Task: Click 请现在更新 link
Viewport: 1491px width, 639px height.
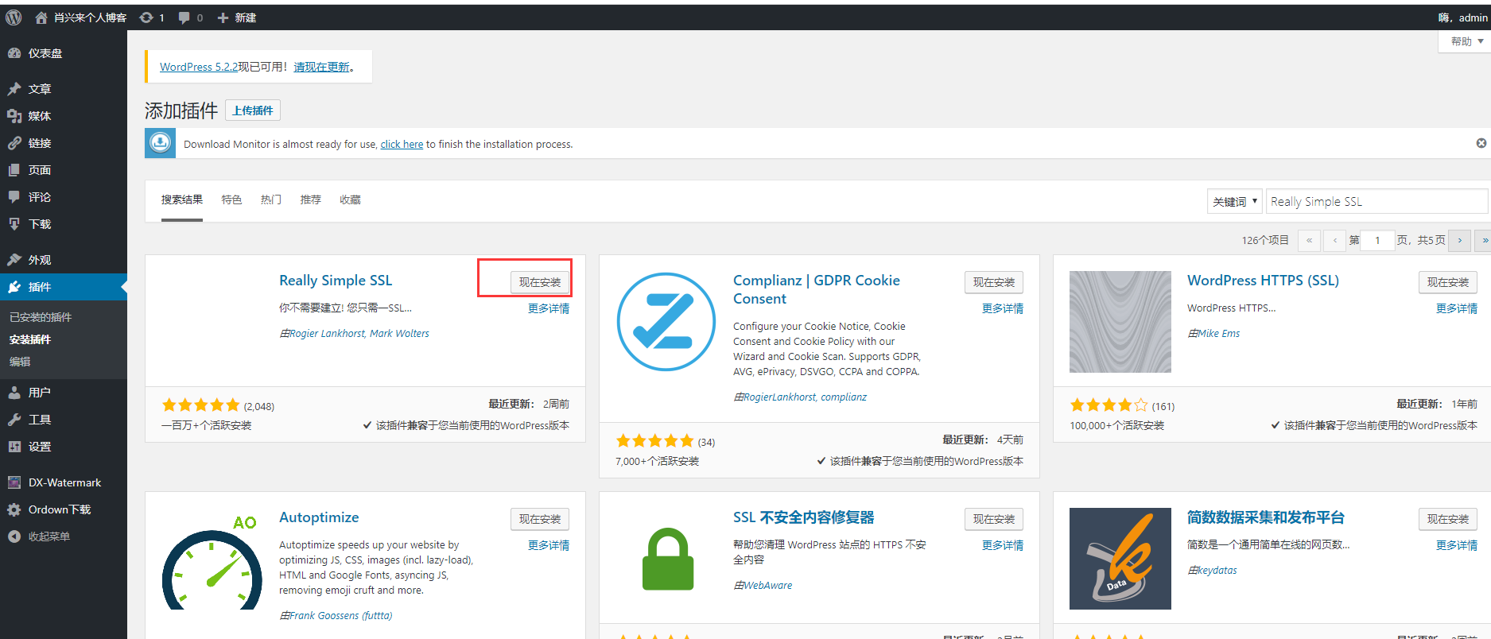Action: [322, 67]
